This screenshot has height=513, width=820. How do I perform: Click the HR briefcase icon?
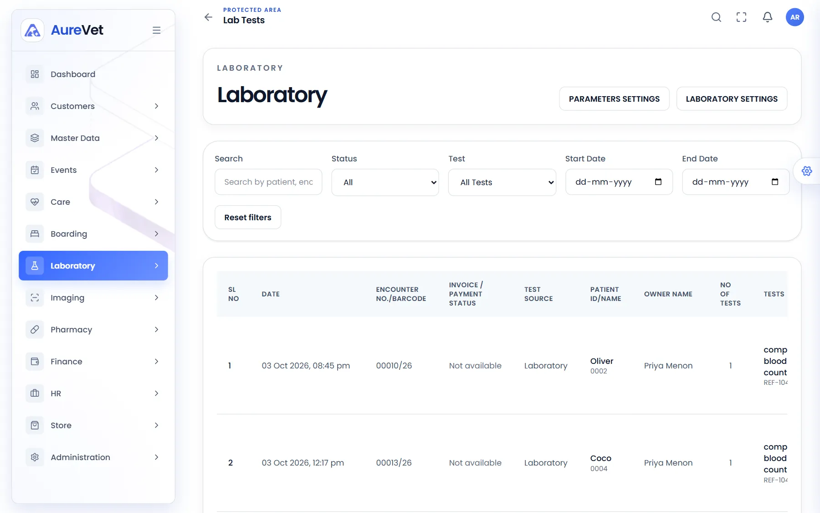point(35,394)
